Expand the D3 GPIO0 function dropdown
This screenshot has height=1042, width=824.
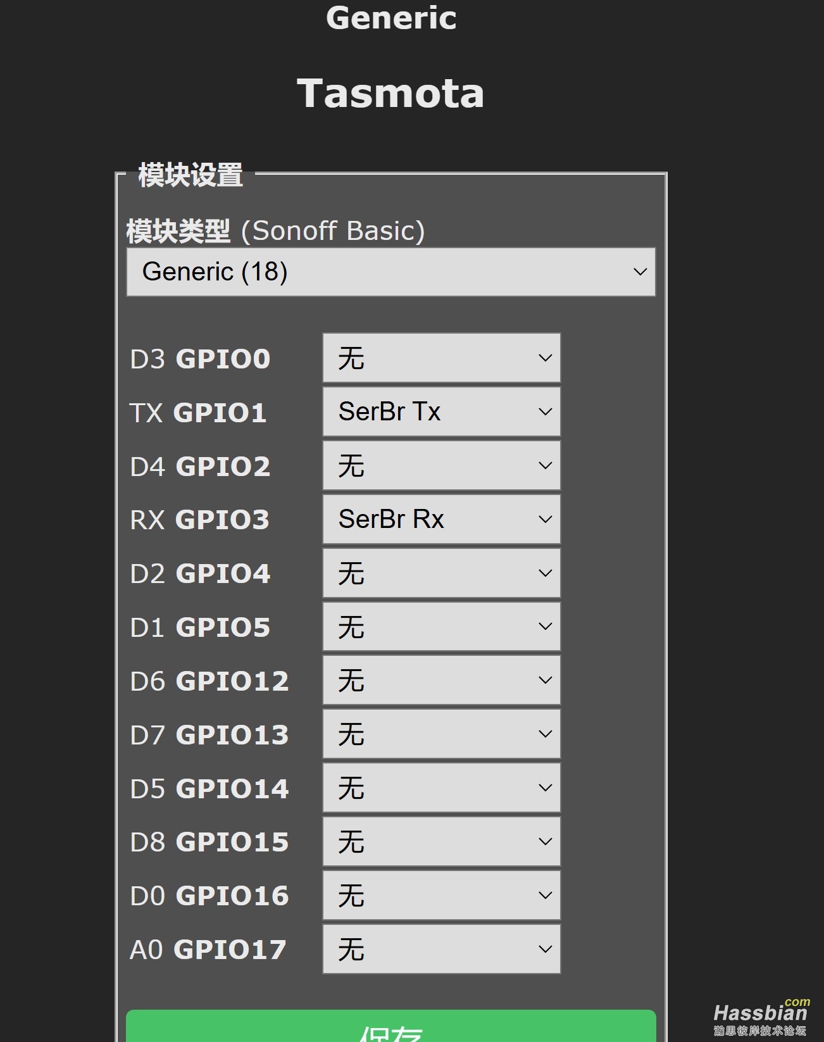(441, 358)
